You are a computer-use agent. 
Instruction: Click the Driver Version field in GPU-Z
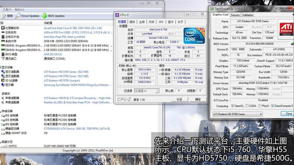click(x=263, y=83)
